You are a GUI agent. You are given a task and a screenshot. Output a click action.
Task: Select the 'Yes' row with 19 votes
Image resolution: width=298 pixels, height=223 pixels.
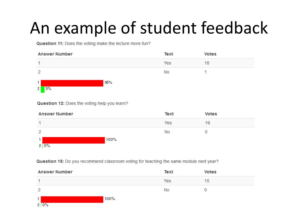[146, 123]
